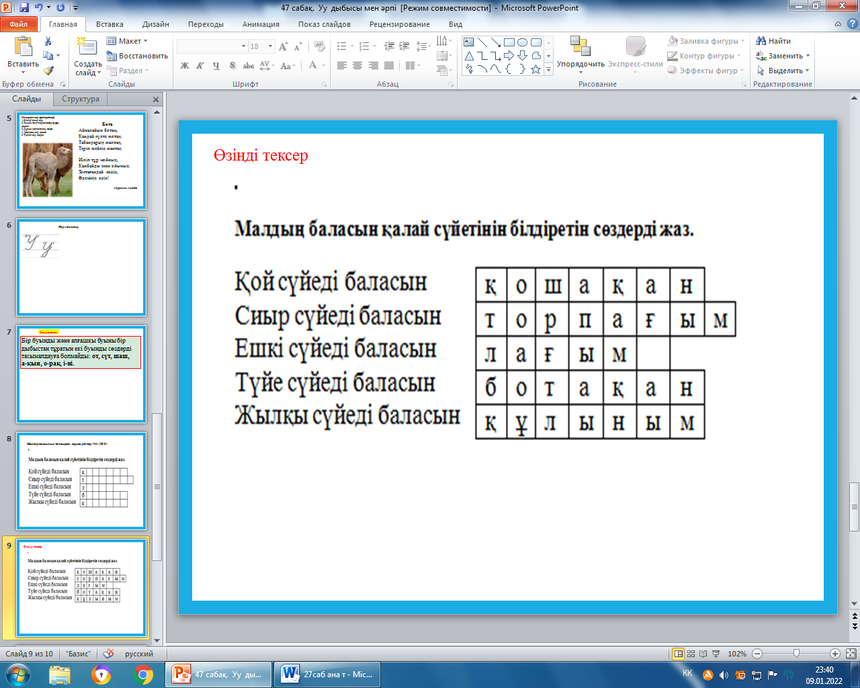860x688 pixels.
Task: Decrease font size with the smaller A icon
Action: pos(298,46)
